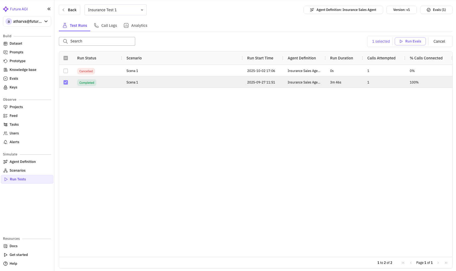The height and width of the screenshot is (271, 456).
Task: Click the Cancelled status badge
Action: 86,71
